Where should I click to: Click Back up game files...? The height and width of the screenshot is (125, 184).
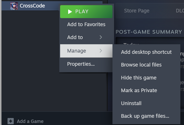coord(145,116)
